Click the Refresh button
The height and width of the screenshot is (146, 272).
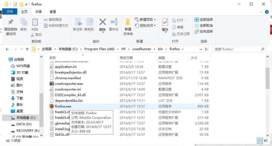(206, 49)
